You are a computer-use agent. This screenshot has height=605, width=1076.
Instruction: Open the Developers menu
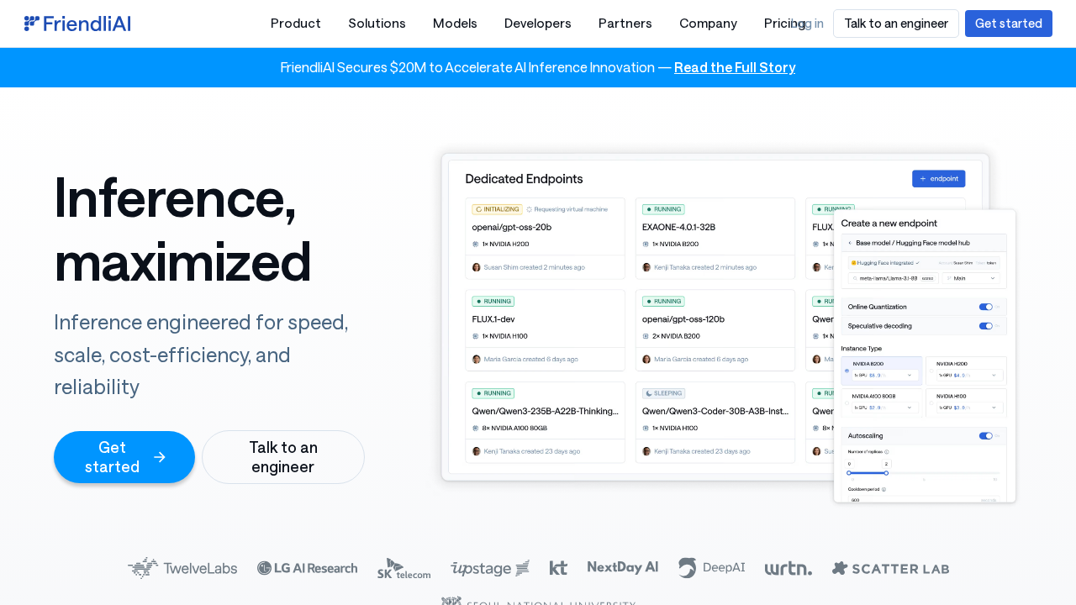pyautogui.click(x=537, y=24)
